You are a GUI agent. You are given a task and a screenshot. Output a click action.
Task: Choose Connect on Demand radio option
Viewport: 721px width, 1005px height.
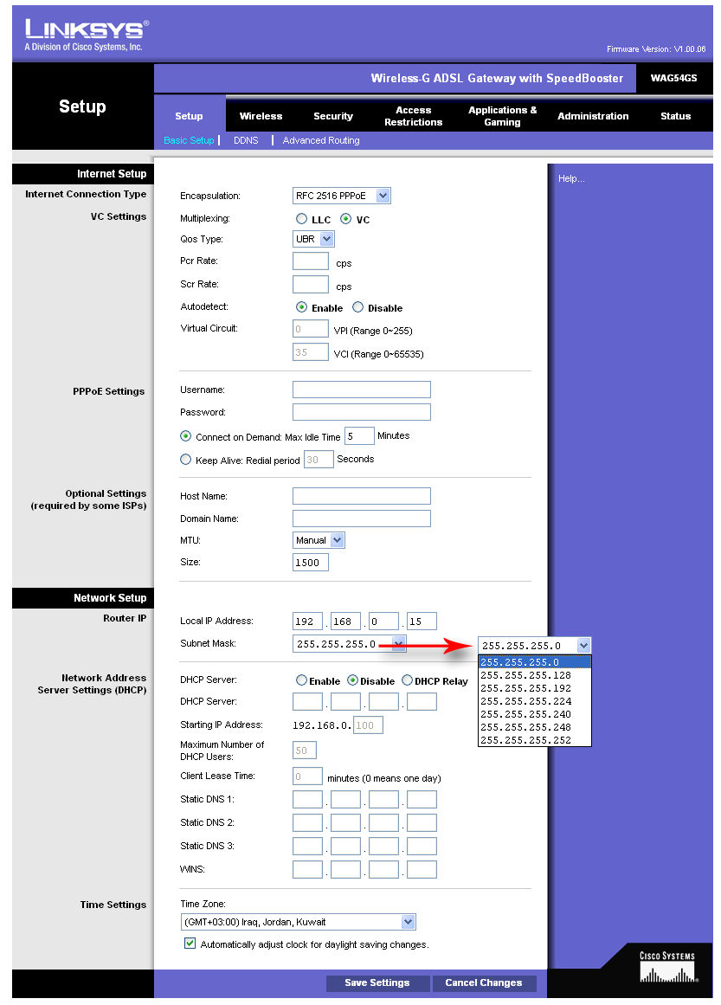tap(186, 435)
